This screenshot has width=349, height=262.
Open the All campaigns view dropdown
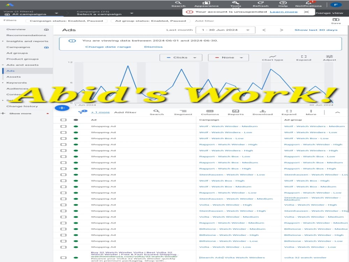point(31,13)
